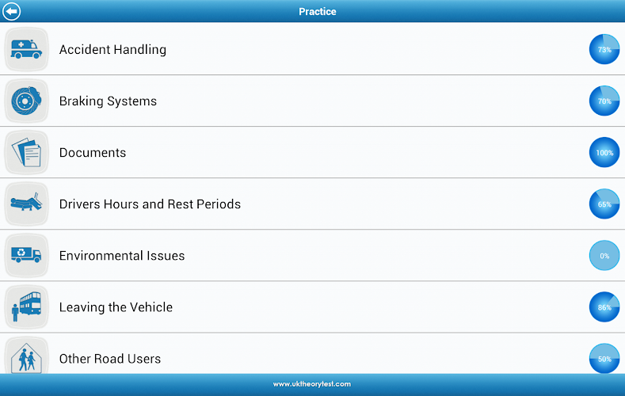Select the Documents category label

pos(93,153)
